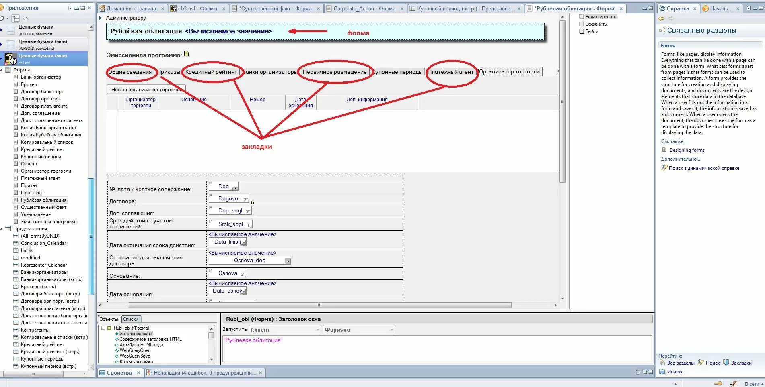Open Закладки bookmarks in help panel
Screen dimensions: 765x387
point(726,363)
